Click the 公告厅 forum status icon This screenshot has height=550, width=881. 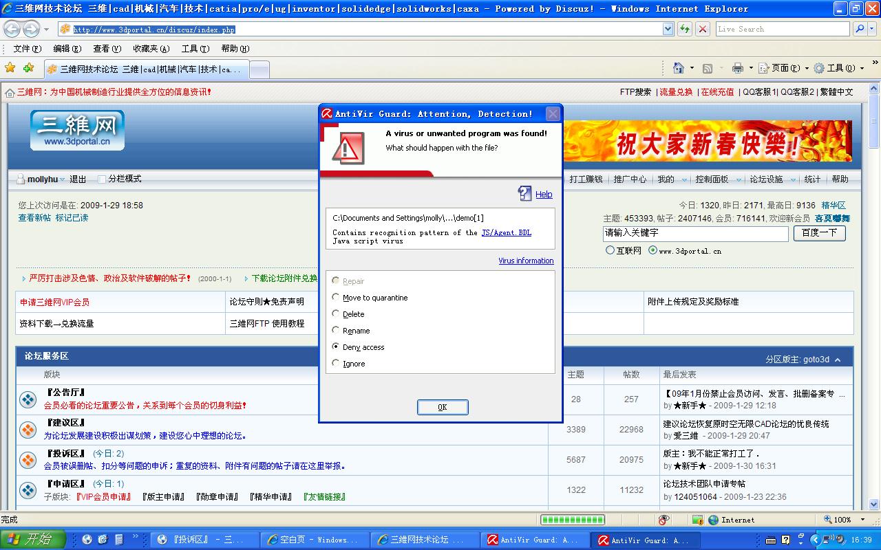[28, 399]
